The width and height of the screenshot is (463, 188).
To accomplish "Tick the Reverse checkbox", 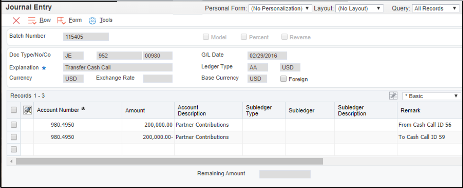I will pyautogui.click(x=285, y=37).
